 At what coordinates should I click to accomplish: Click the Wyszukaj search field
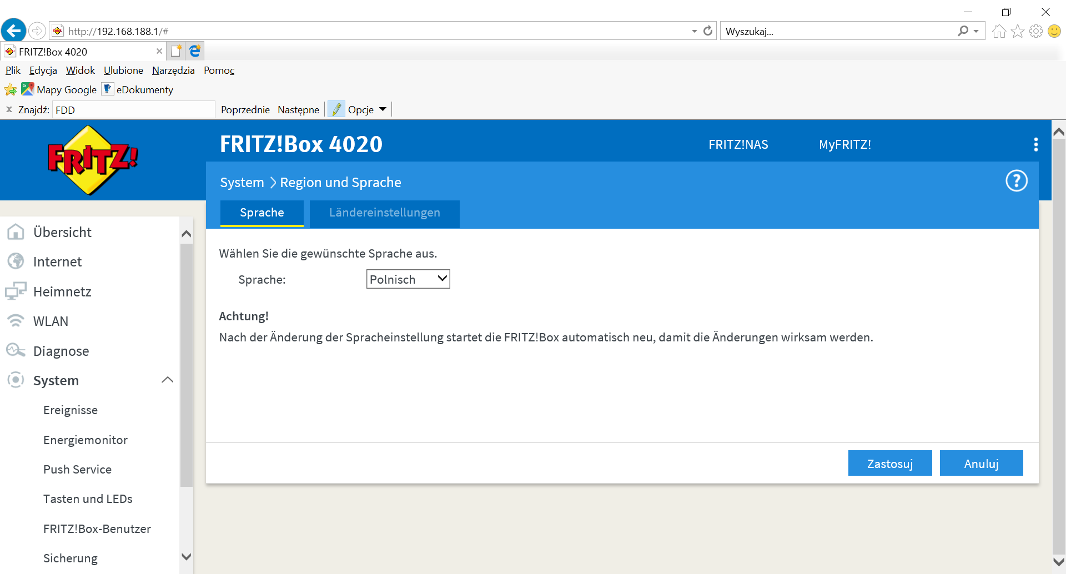pyautogui.click(x=838, y=31)
